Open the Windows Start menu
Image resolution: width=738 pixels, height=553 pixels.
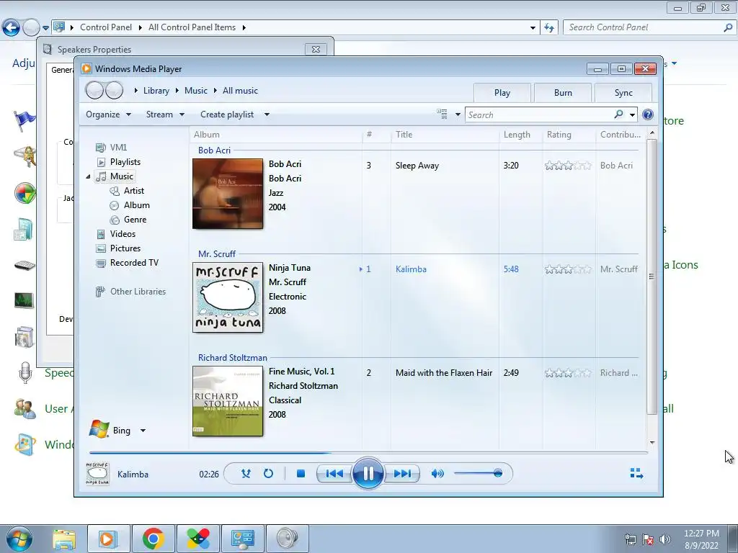19,539
